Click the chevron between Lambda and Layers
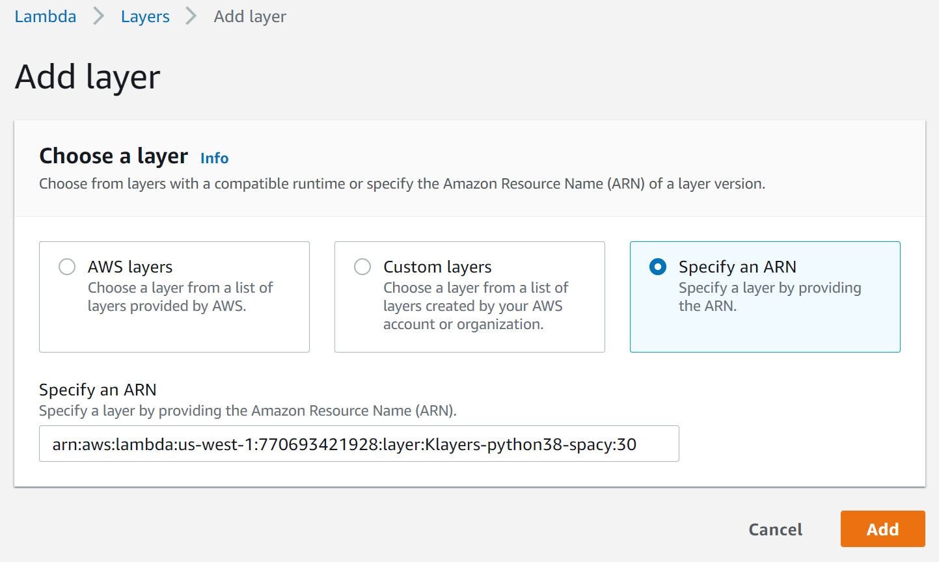939x562 pixels. 98,16
